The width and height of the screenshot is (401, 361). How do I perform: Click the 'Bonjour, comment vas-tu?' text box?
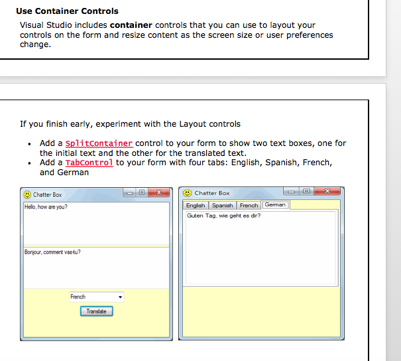coord(96,267)
